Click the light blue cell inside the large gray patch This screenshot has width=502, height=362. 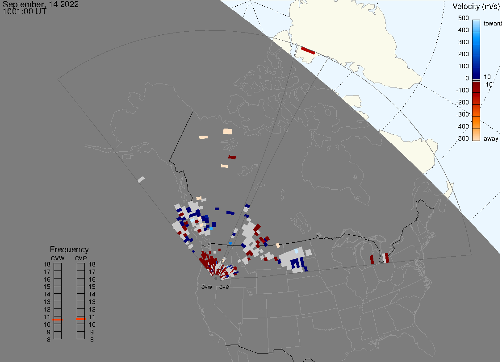click(x=297, y=251)
